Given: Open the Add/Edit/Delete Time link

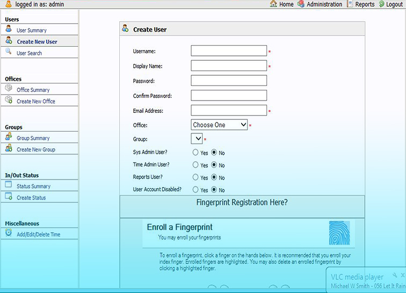Looking at the screenshot, I should click(x=39, y=234).
